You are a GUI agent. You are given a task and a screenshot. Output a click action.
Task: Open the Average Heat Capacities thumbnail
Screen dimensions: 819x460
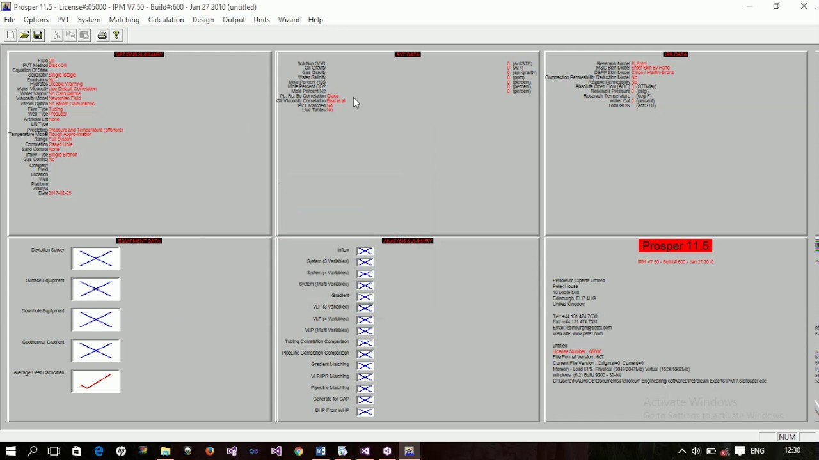pyautogui.click(x=96, y=381)
